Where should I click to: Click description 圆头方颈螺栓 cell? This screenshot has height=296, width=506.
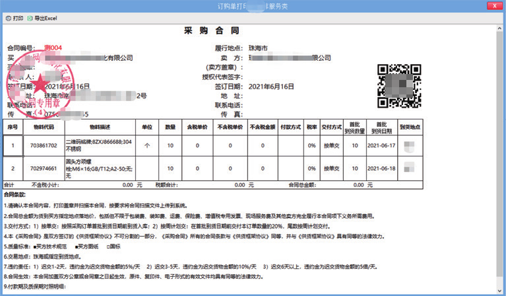tap(99, 168)
